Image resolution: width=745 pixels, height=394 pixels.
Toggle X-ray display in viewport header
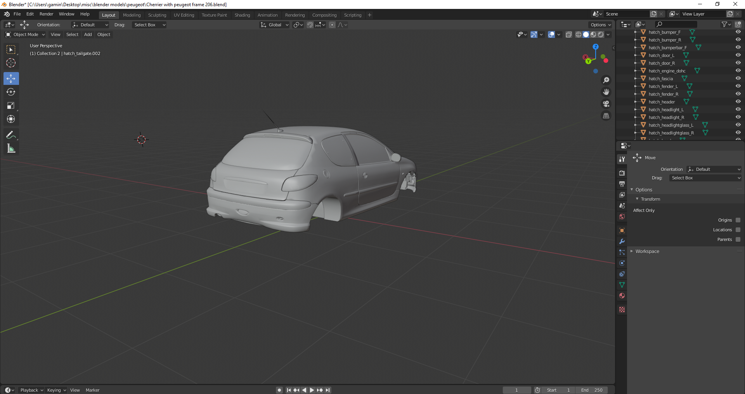point(569,34)
